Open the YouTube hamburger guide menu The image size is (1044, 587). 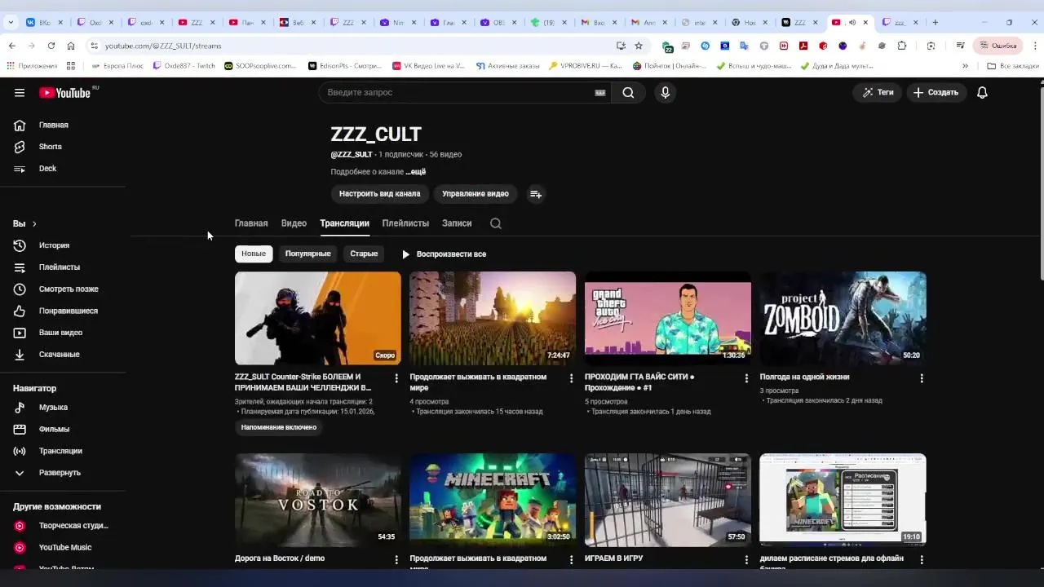coord(20,93)
